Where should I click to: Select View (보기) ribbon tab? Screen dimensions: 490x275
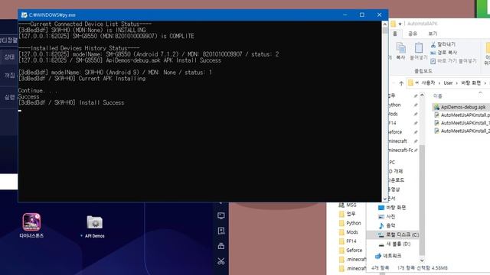pos(433,34)
